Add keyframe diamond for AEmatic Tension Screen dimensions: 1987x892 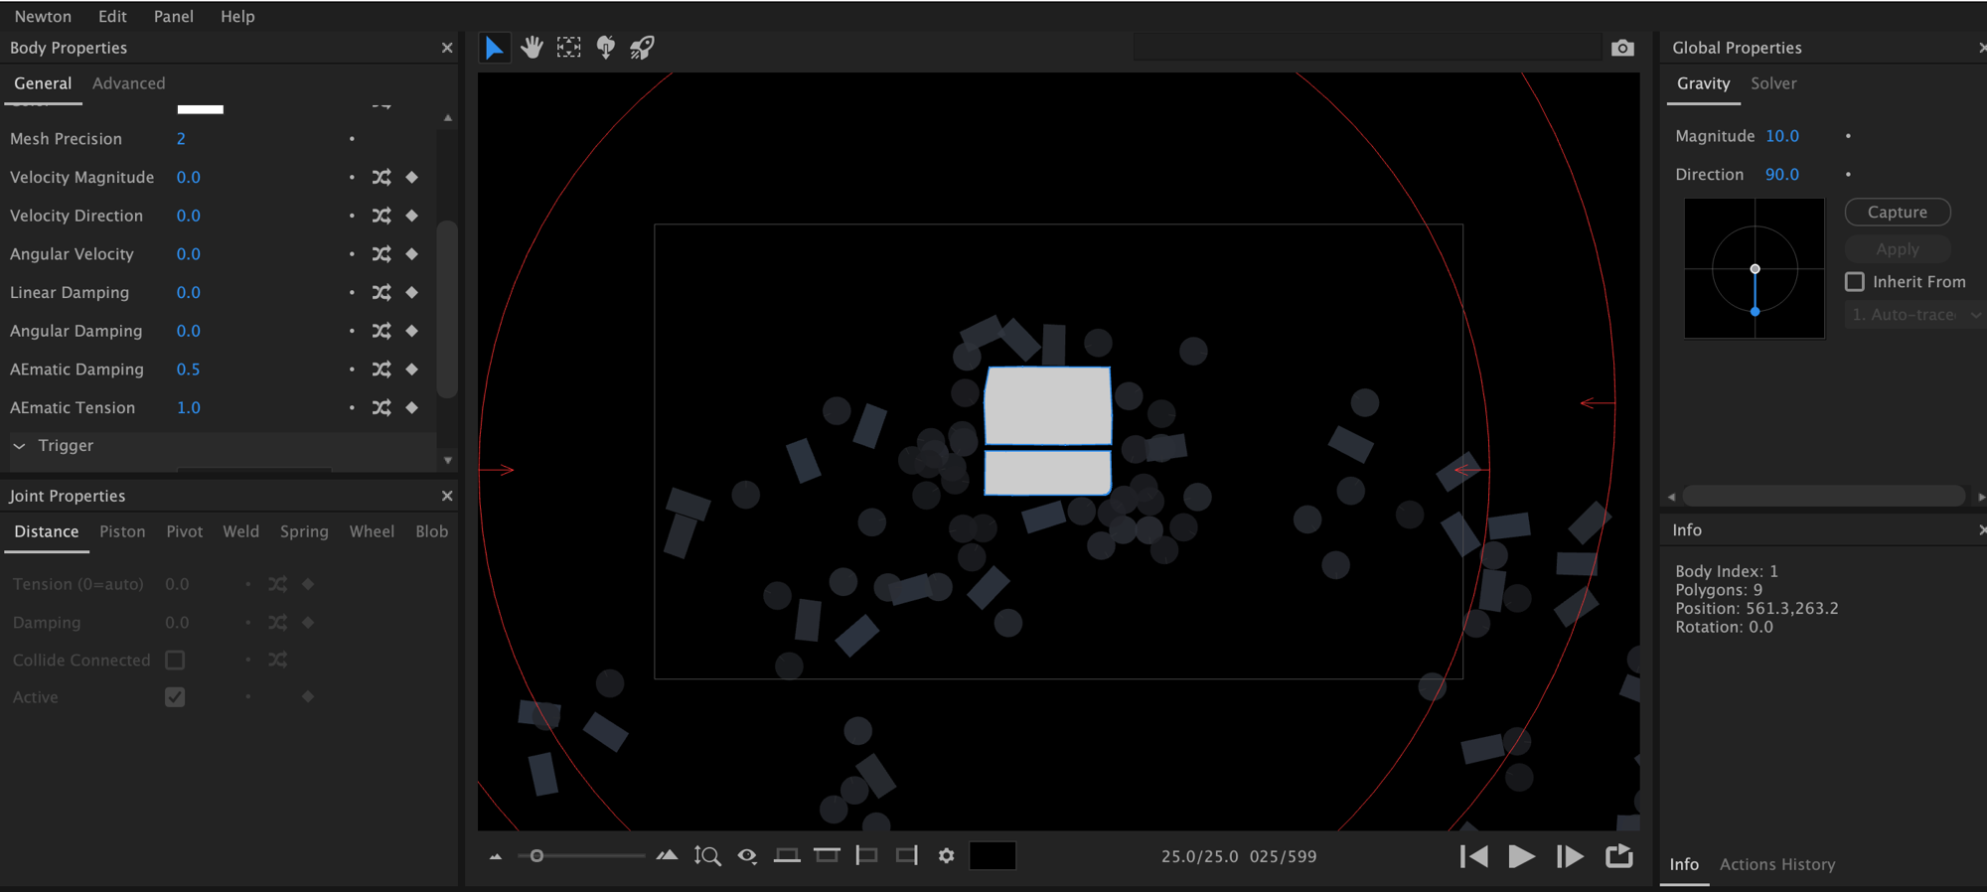click(412, 408)
